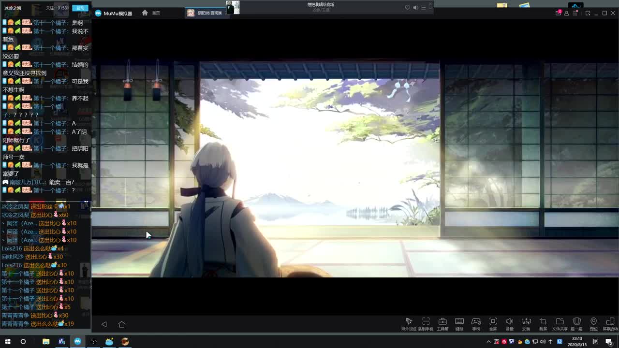Click the song title 想把我唱给你听

[321, 4]
